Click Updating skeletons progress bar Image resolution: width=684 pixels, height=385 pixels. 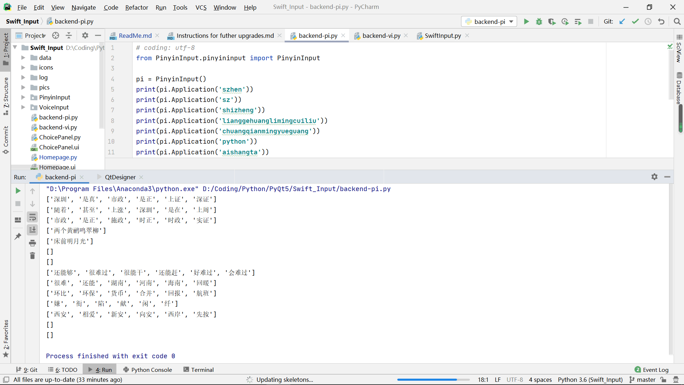433,380
